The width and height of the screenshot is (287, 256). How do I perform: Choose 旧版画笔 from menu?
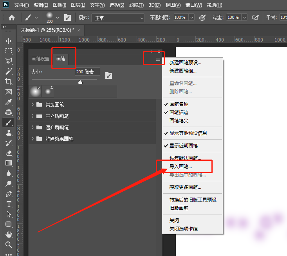179,208
